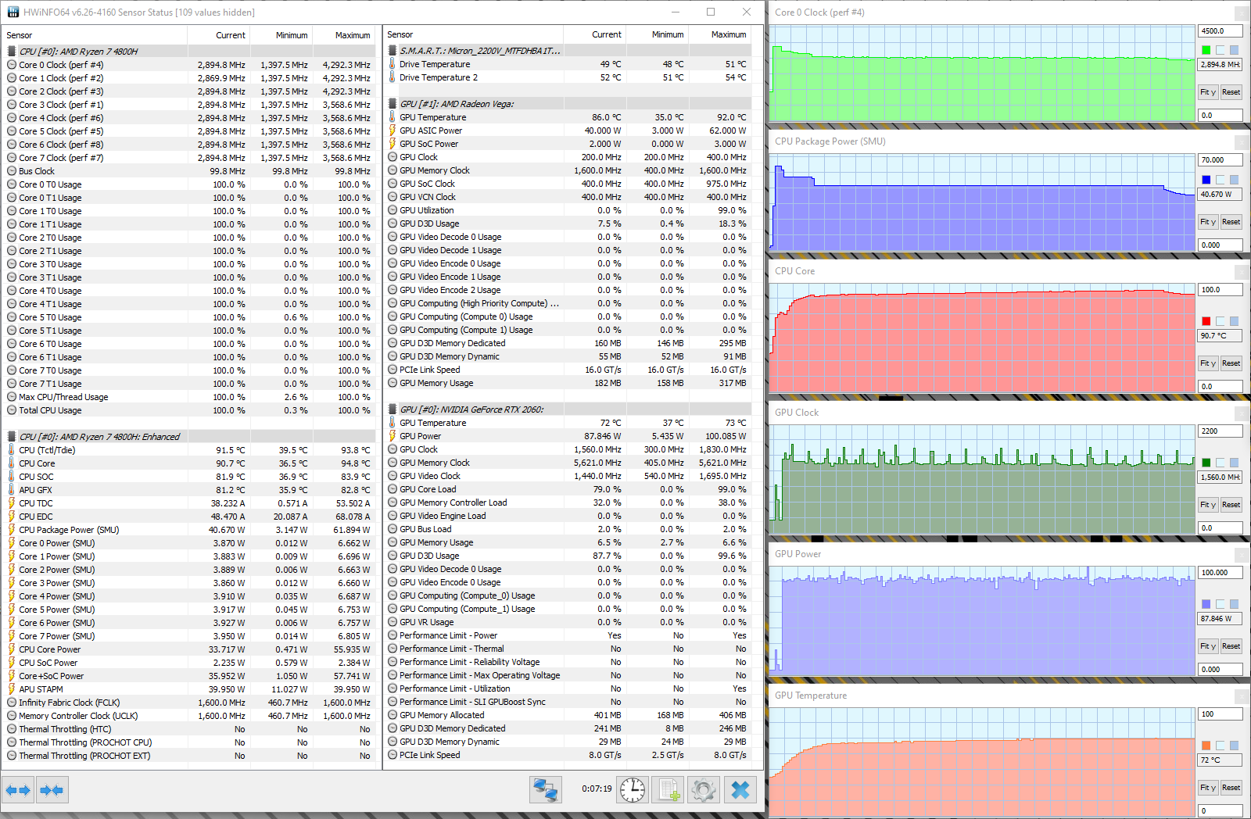Select the GPU ASIC Power row
The width and height of the screenshot is (1251, 819).
tap(568, 131)
